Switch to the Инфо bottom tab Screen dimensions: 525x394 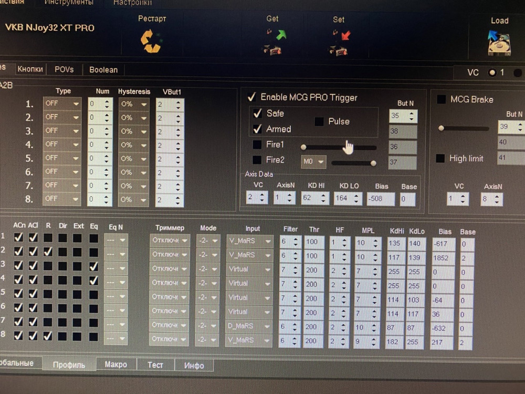point(194,366)
